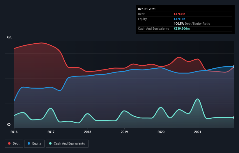Click the teal Cash legend dot
Viewport: 239px width, 153px height.
pos(51,143)
